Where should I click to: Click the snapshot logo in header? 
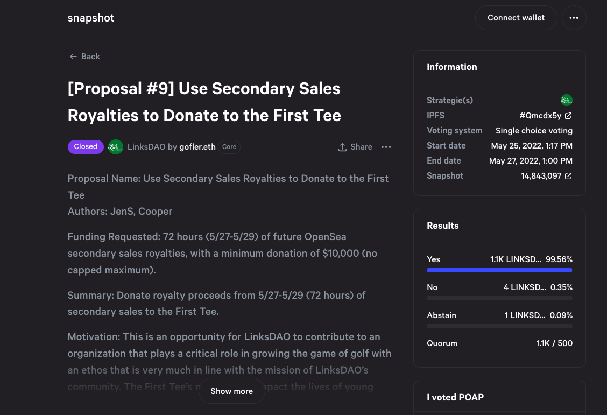coord(91,18)
